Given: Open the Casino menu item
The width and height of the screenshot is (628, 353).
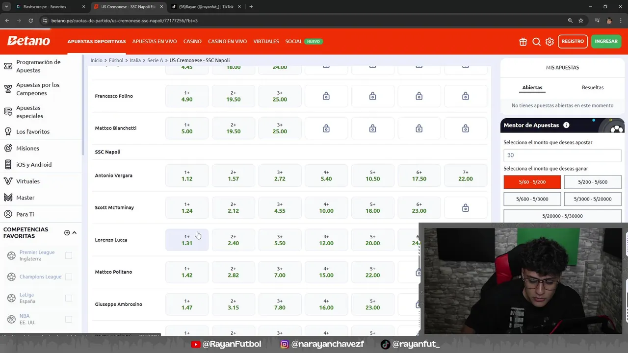Looking at the screenshot, I should coord(192,42).
